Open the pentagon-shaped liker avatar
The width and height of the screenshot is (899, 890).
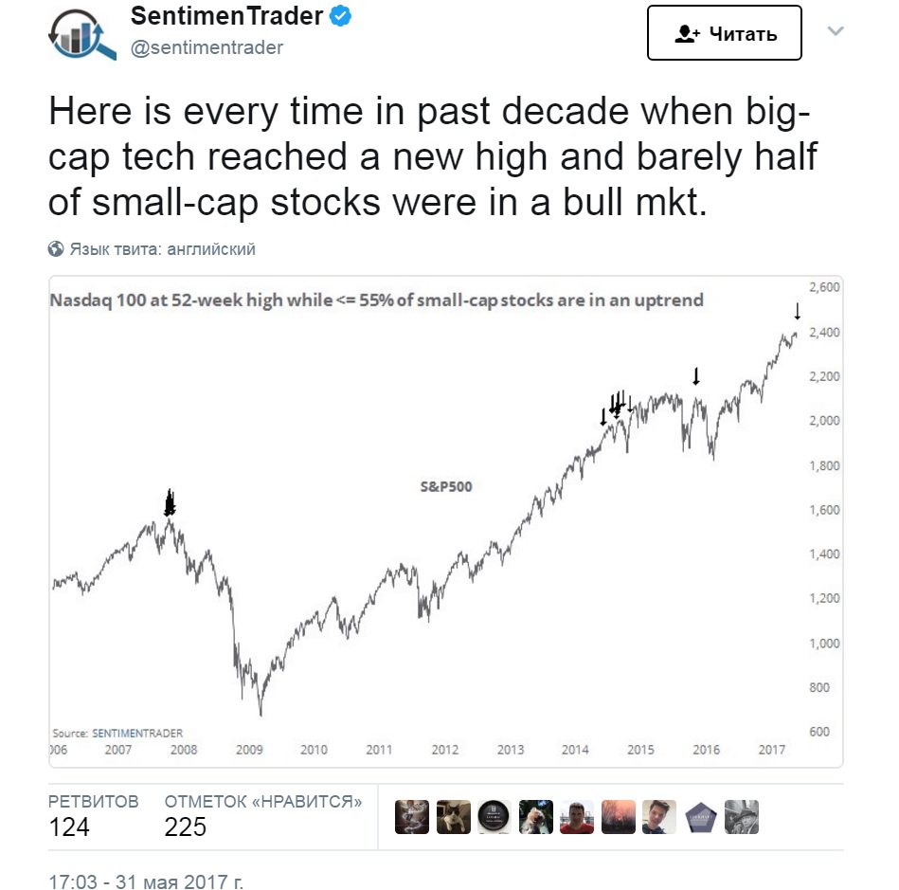[701, 817]
